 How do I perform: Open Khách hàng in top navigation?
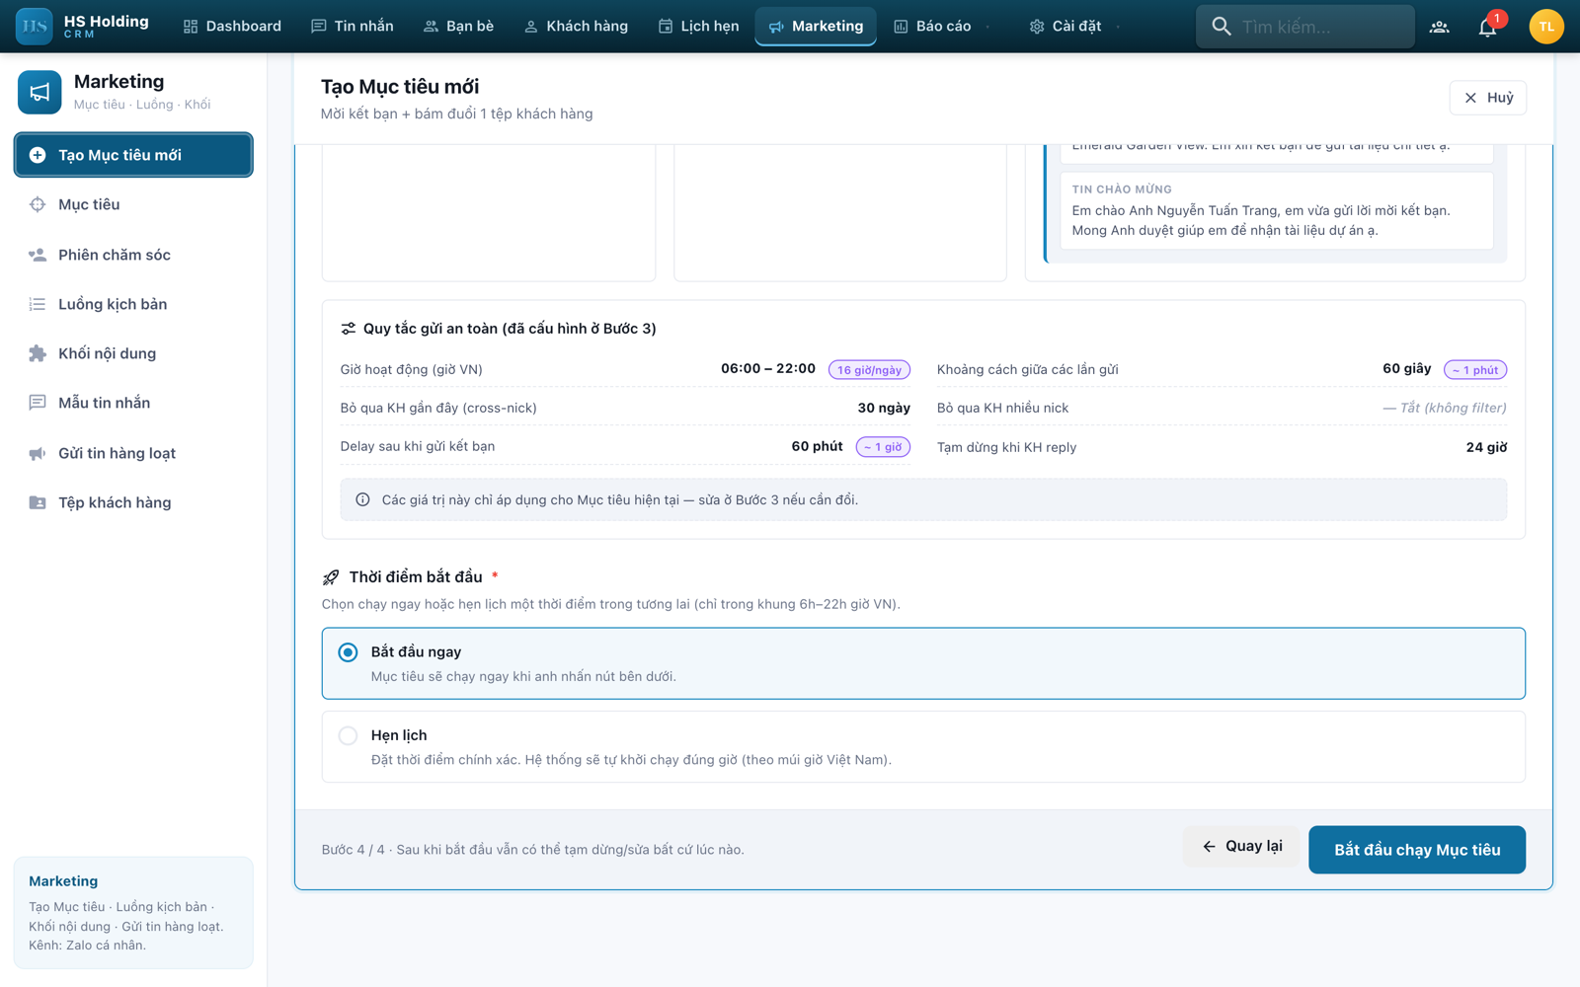(x=576, y=26)
